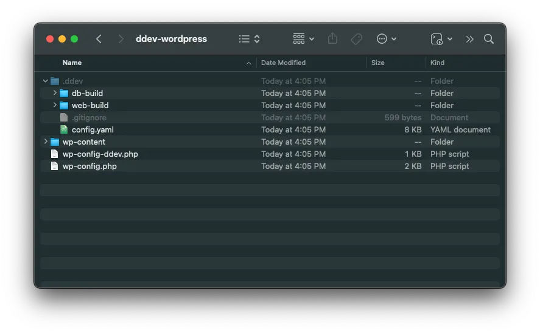Click the 8 KB size value
Viewport: 540px width, 333px height.
pos(413,129)
